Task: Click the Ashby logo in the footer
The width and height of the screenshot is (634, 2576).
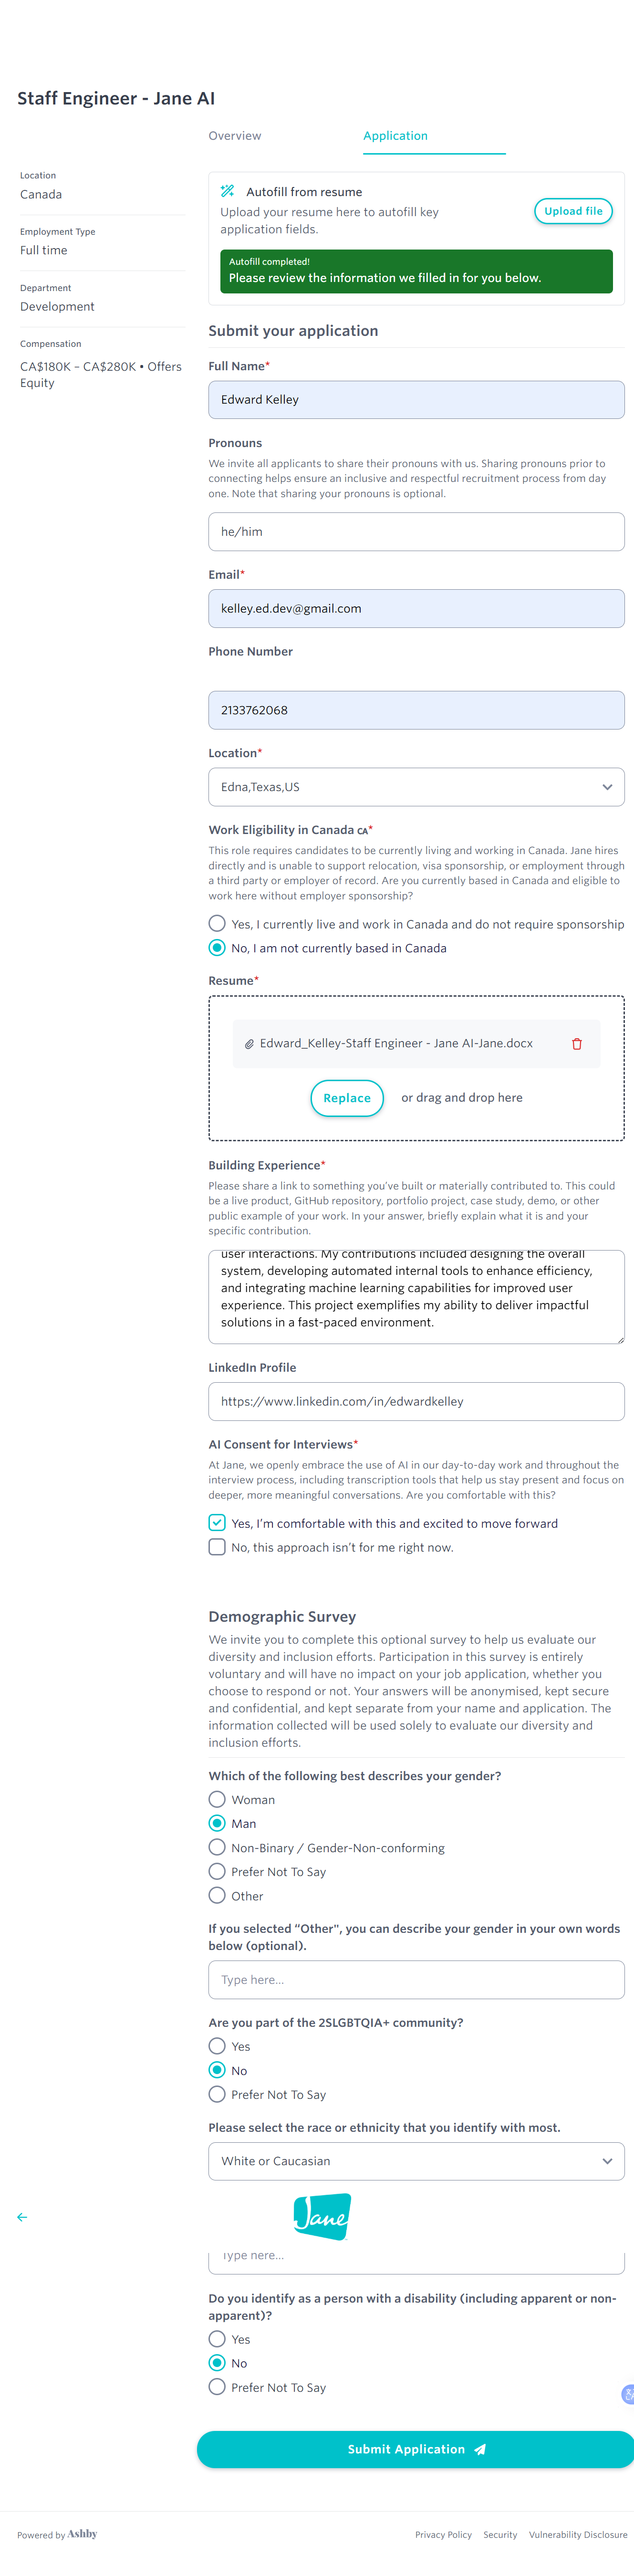Action: 82,2534
